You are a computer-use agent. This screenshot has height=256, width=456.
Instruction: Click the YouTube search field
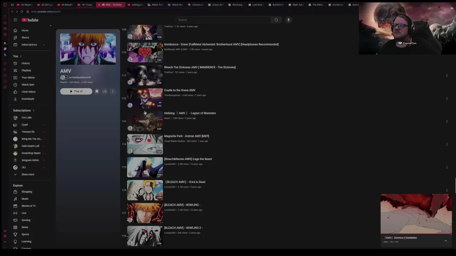(223, 20)
